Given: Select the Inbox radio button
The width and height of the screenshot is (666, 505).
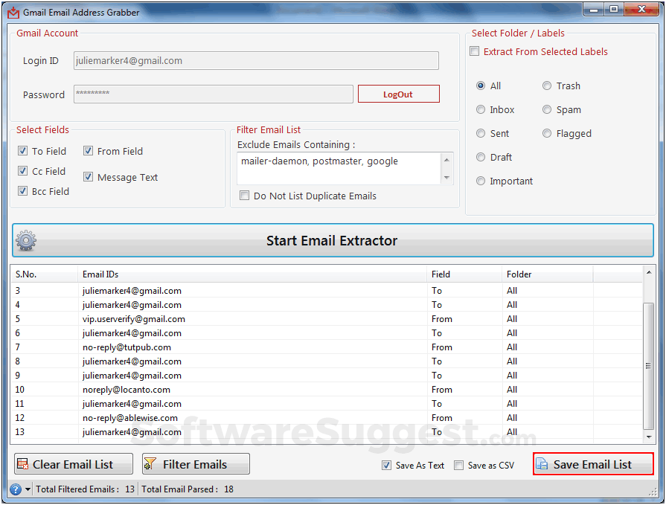Looking at the screenshot, I should [x=481, y=109].
